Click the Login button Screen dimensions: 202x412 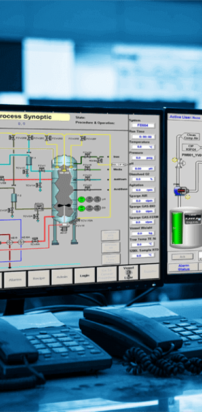(x=84, y=275)
